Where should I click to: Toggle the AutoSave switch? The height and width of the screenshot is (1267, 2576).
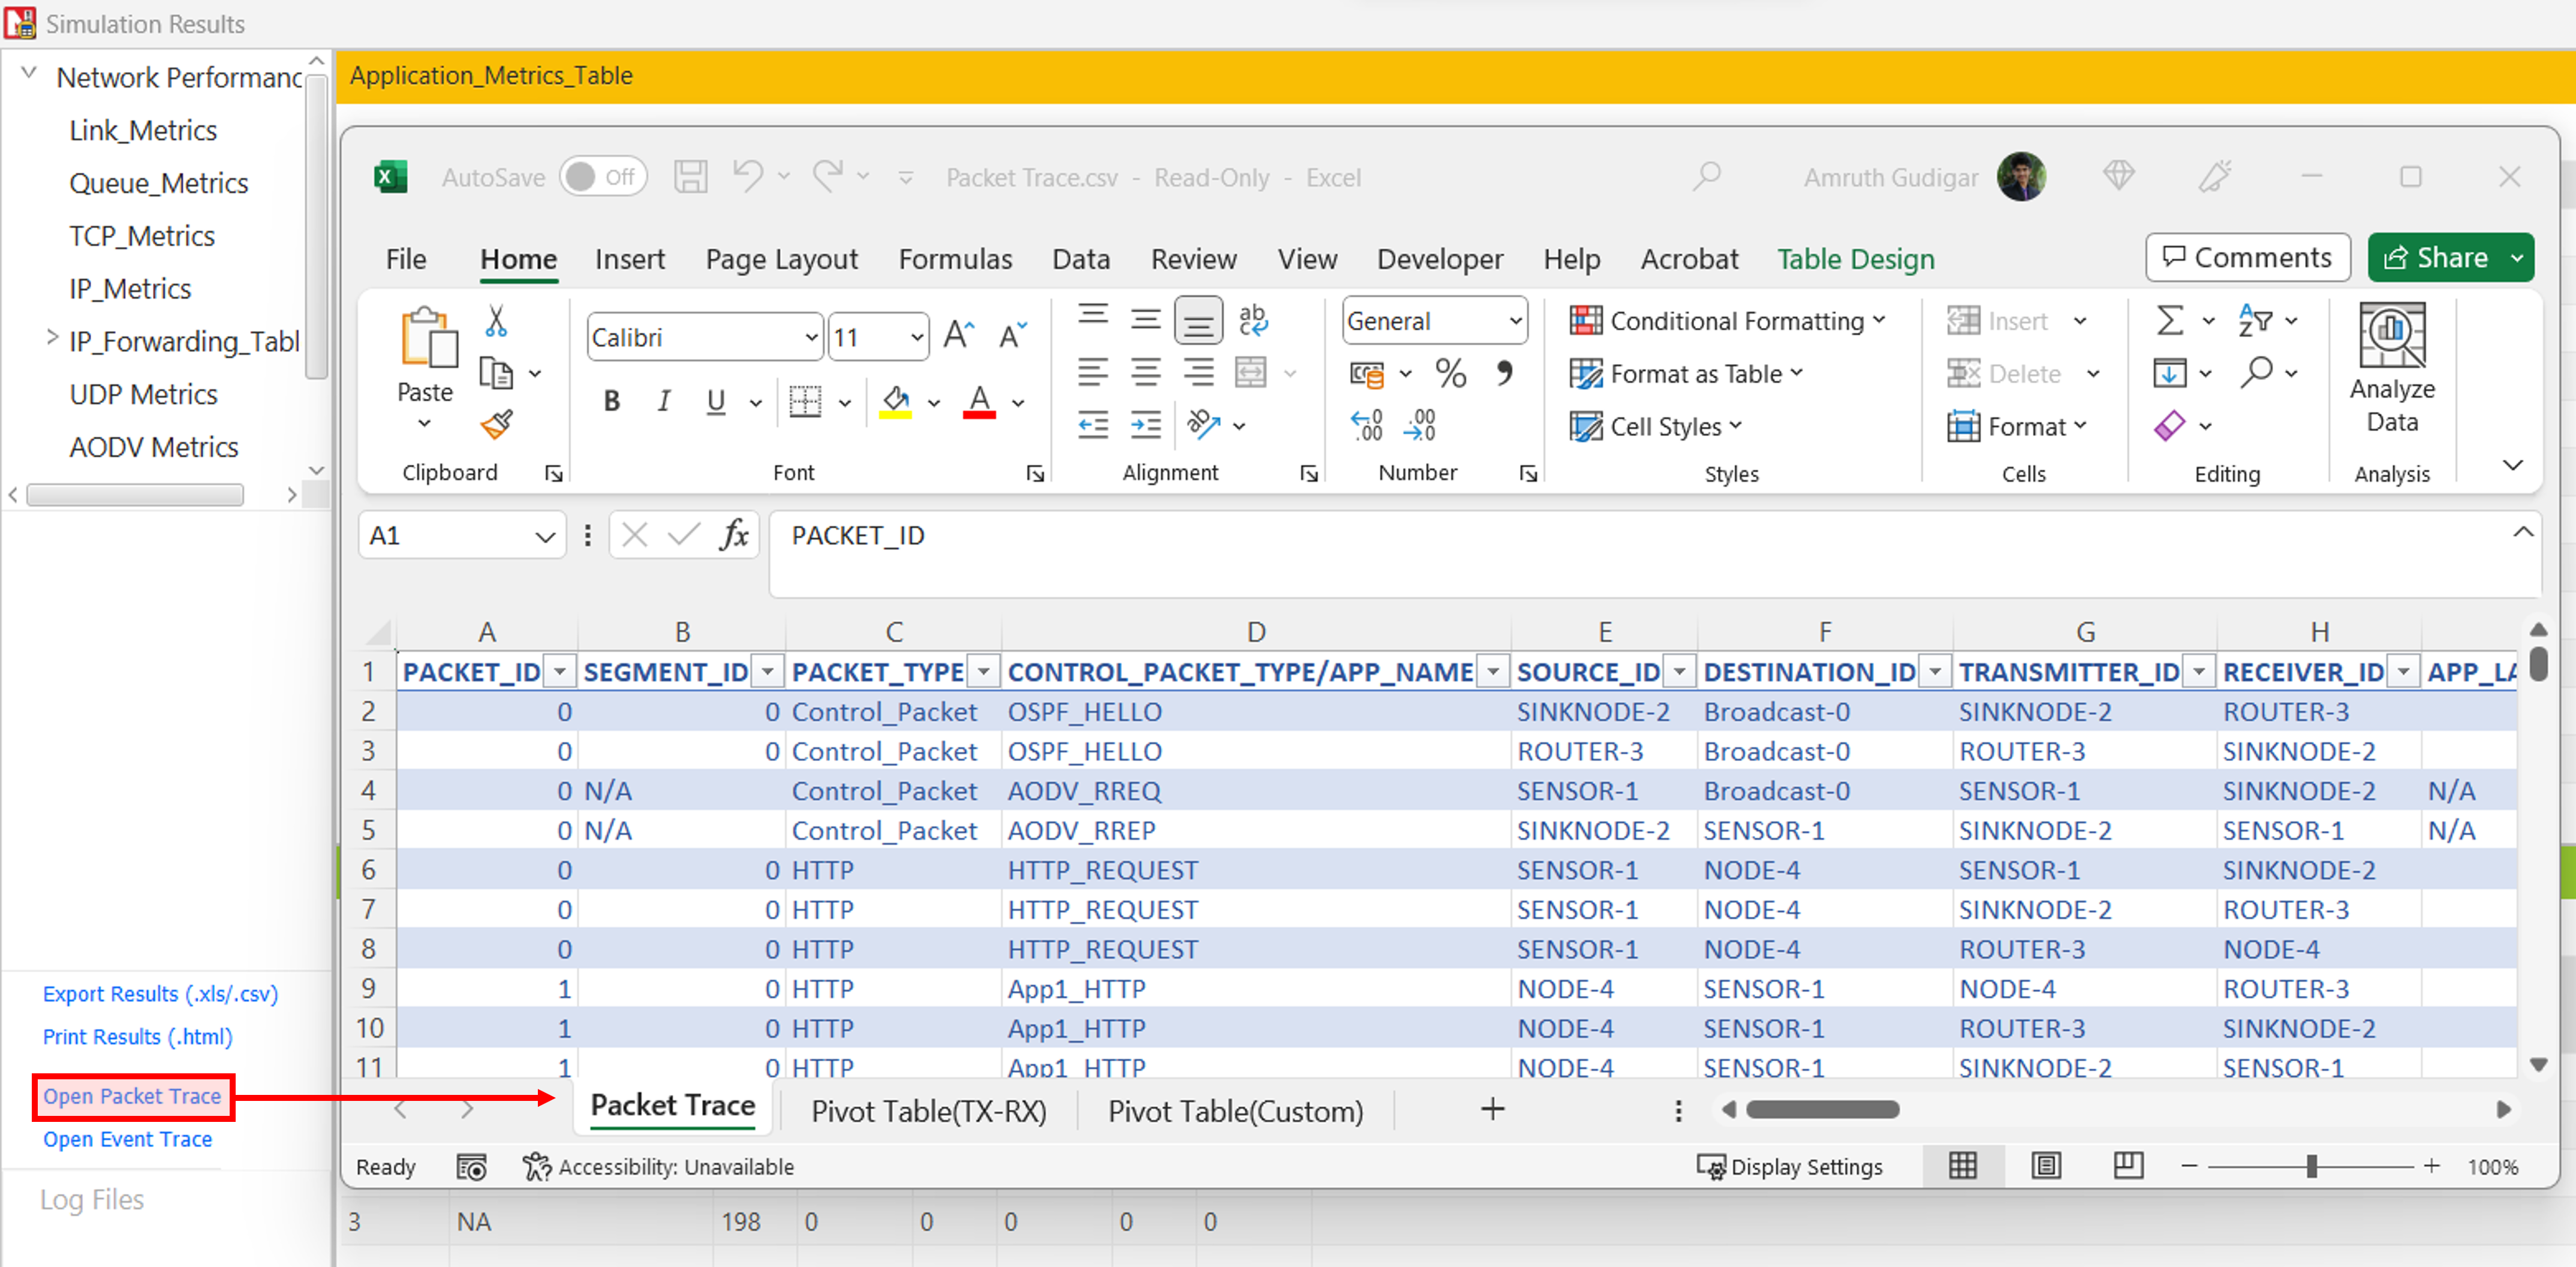[602, 177]
